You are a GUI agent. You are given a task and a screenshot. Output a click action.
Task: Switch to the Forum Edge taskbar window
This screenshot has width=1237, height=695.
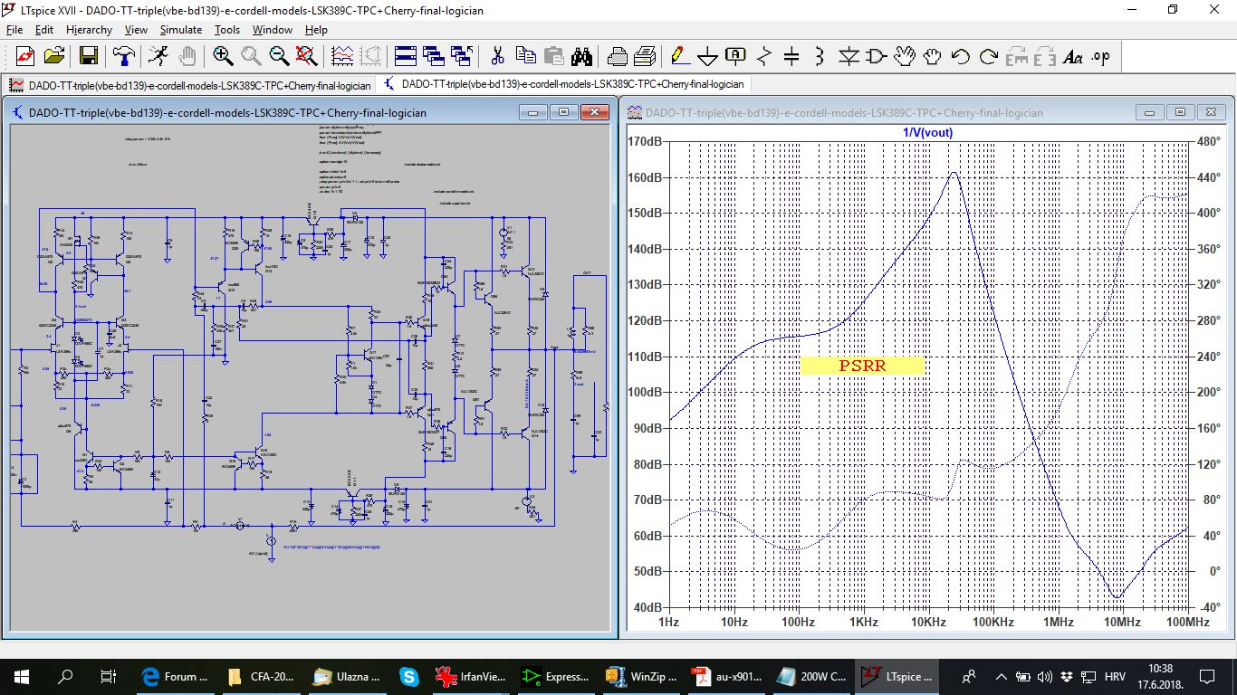click(175, 677)
